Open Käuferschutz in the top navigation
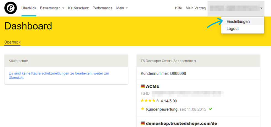Screen dimensions: 271x127 click(x=78, y=8)
